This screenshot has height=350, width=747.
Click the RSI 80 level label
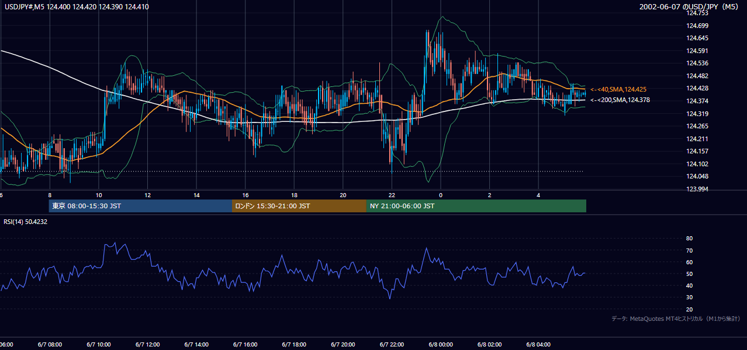(x=689, y=239)
